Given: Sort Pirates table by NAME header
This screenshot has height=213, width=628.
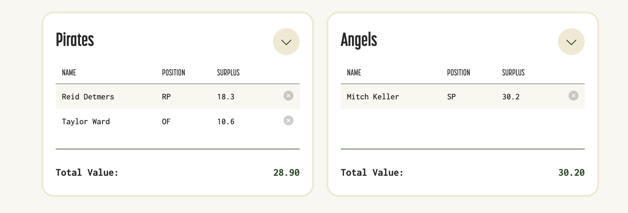Looking at the screenshot, I should (69, 73).
